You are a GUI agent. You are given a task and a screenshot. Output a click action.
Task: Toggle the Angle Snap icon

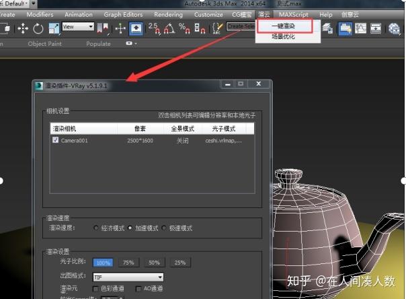pyautogui.click(x=169, y=28)
